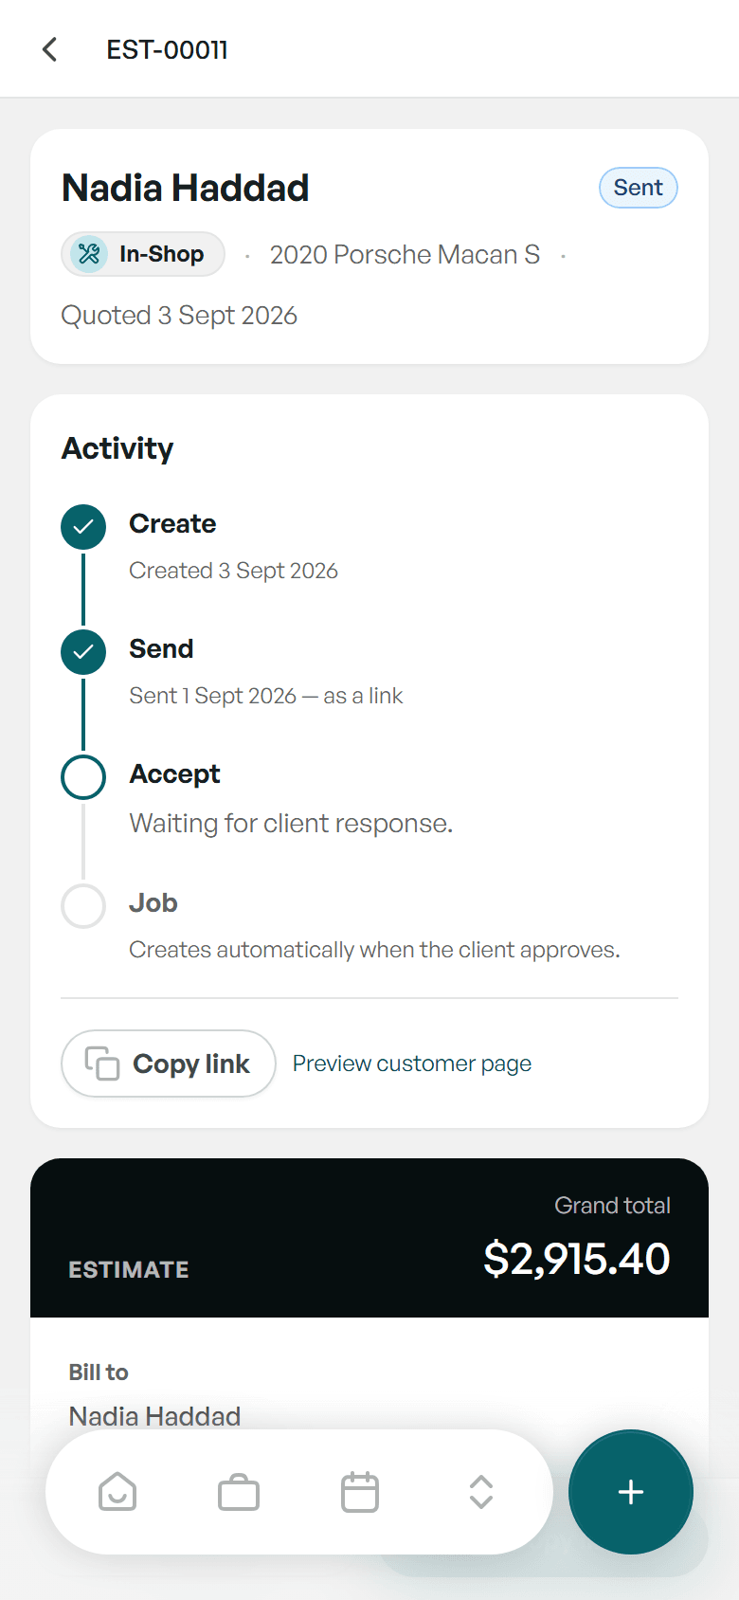Select the pending Accept step circle
Image resolution: width=739 pixels, height=1600 pixels.
(83, 777)
